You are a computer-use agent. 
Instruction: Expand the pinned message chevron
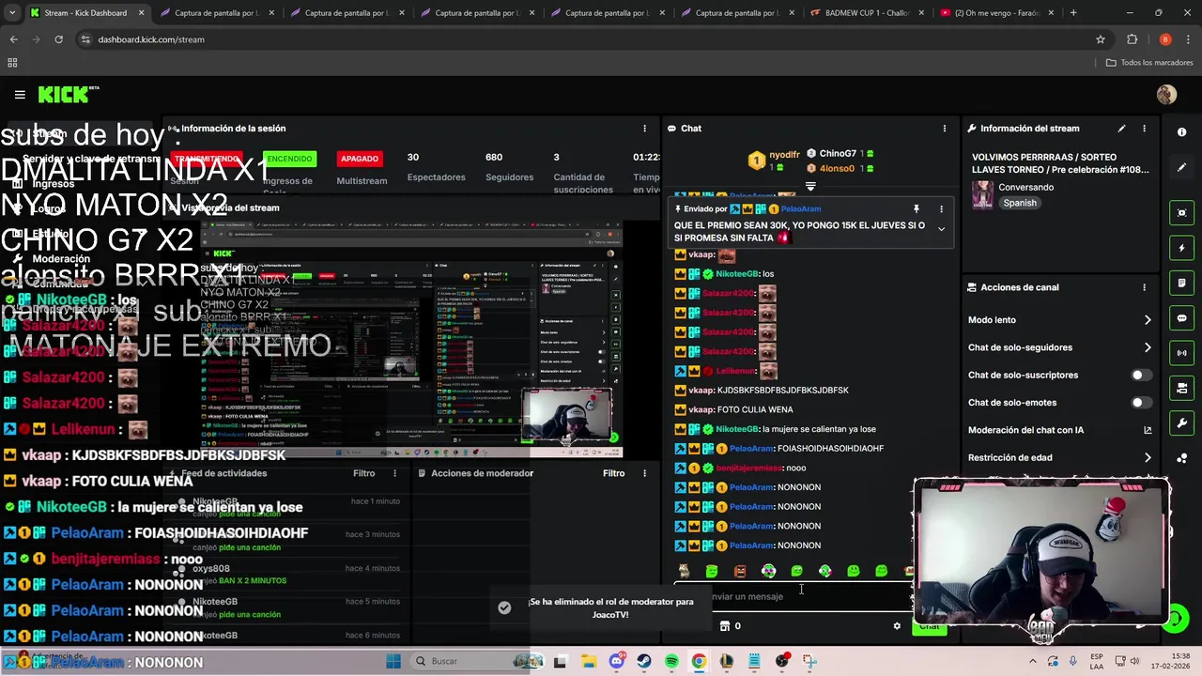pos(941,229)
